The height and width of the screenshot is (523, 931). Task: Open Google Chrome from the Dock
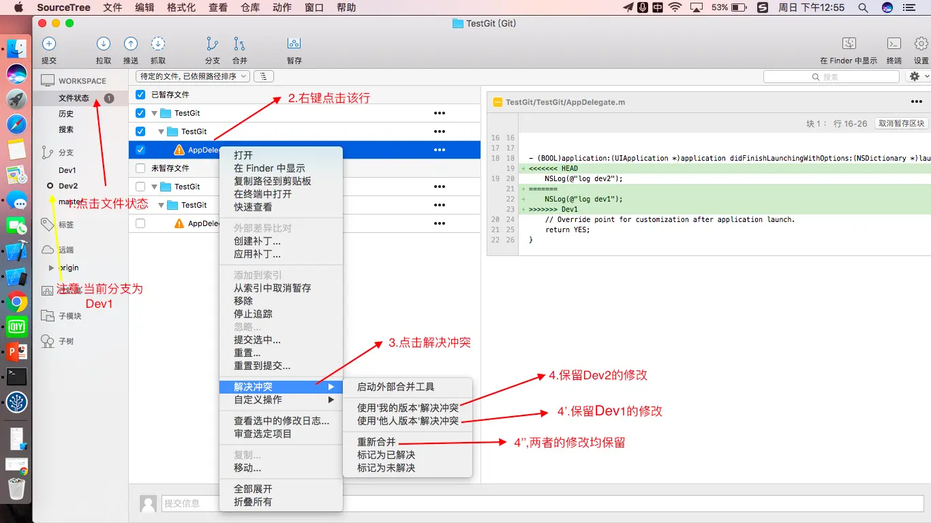(16, 302)
